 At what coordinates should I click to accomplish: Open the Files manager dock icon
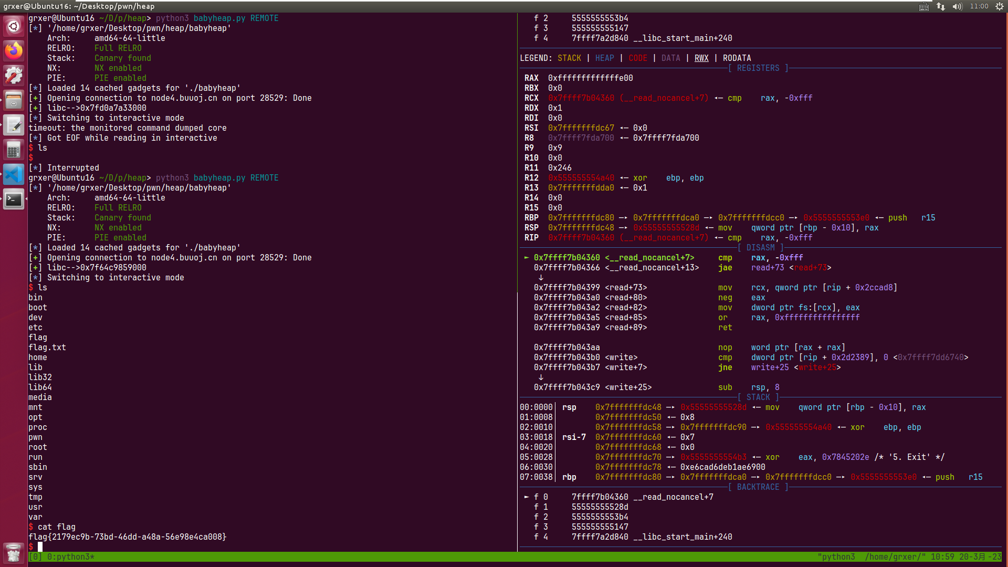(x=14, y=100)
